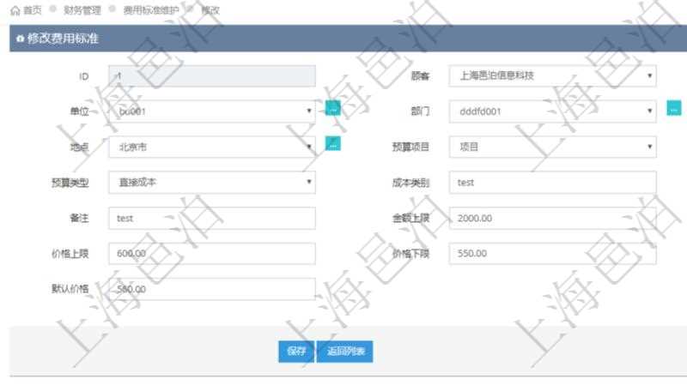Click the 预算类型 label text
This screenshot has height=391, width=687.
(x=70, y=183)
